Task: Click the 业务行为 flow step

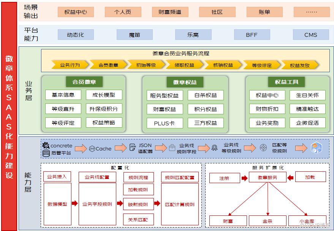Action: pyautogui.click(x=70, y=65)
